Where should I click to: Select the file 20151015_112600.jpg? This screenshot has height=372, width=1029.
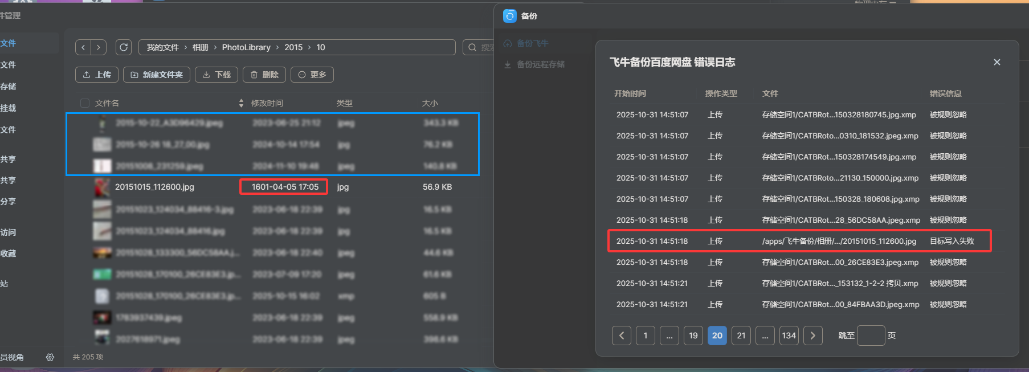154,187
